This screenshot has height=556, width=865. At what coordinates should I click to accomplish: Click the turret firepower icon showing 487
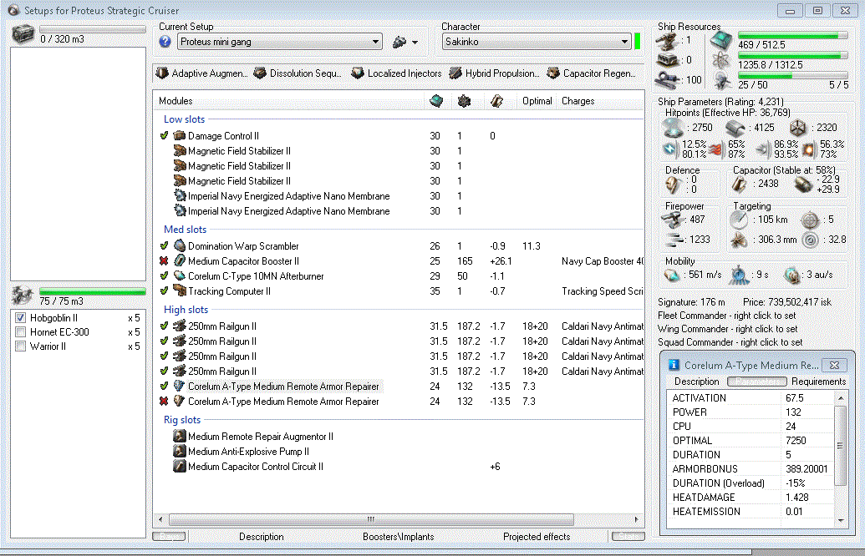tap(673, 220)
